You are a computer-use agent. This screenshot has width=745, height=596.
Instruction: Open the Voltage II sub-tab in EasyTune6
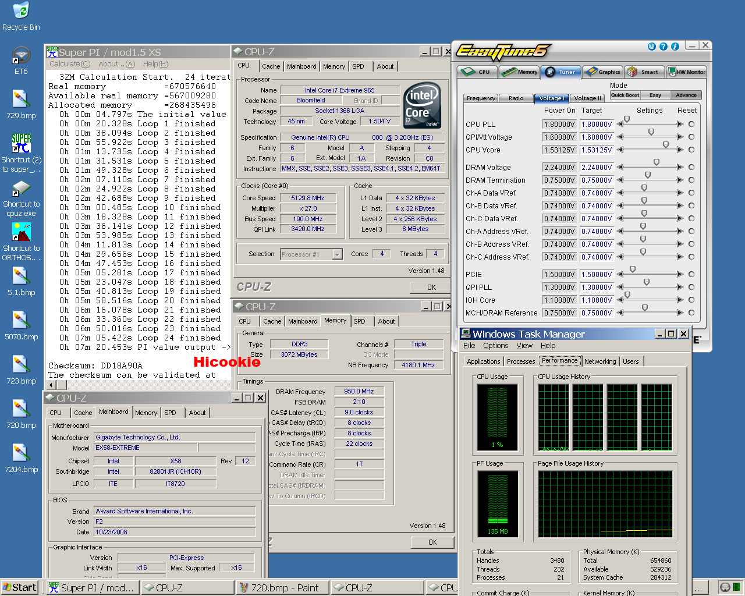pyautogui.click(x=587, y=98)
